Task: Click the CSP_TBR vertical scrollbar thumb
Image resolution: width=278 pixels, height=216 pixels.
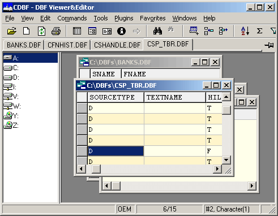Action: (226, 110)
